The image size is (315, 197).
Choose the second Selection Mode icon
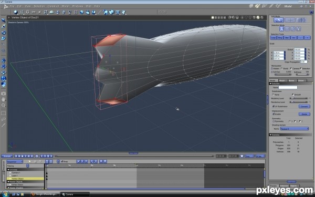pos(287,29)
